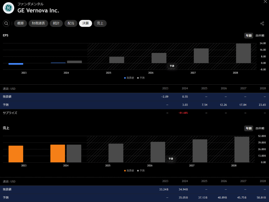The height and width of the screenshot is (202, 269).
Task: Click the サプライズ row label
Action: (10, 113)
